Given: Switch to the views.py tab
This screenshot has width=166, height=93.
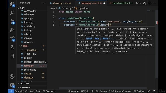Looking at the screenshot, I should tap(60, 3).
